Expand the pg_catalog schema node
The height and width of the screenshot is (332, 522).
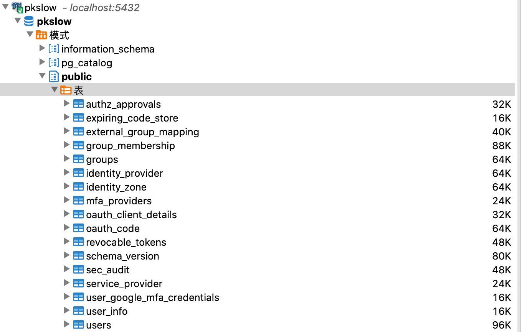click(x=42, y=62)
